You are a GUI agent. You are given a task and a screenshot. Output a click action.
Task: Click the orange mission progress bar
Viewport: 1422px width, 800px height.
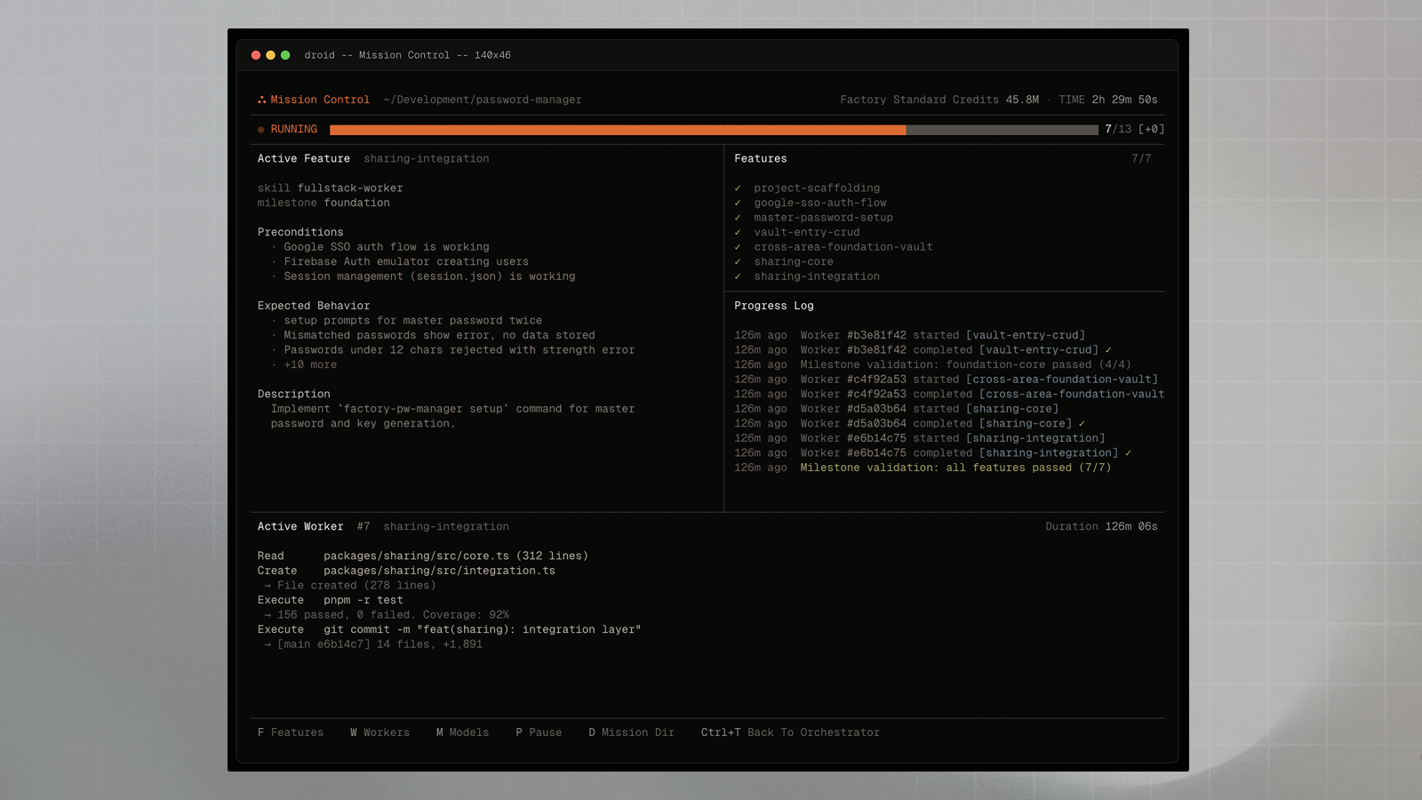tap(618, 130)
